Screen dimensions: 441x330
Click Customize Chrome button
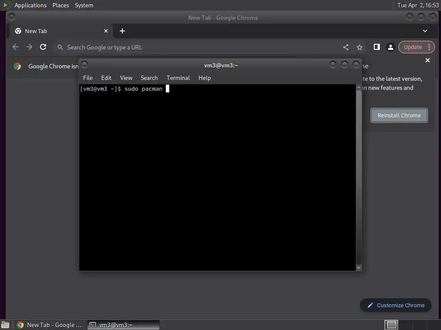(396, 305)
